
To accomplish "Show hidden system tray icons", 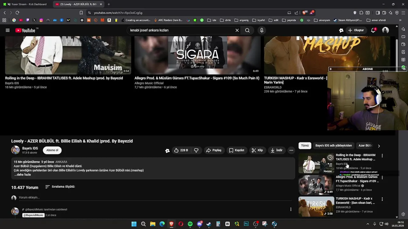I will (368, 224).
